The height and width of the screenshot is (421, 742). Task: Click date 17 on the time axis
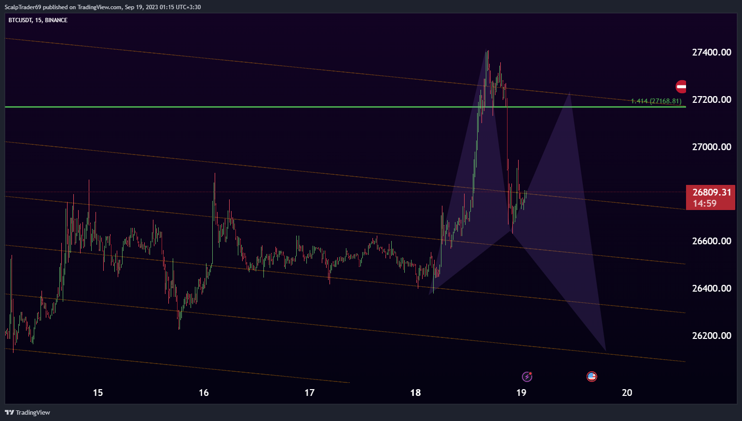310,393
